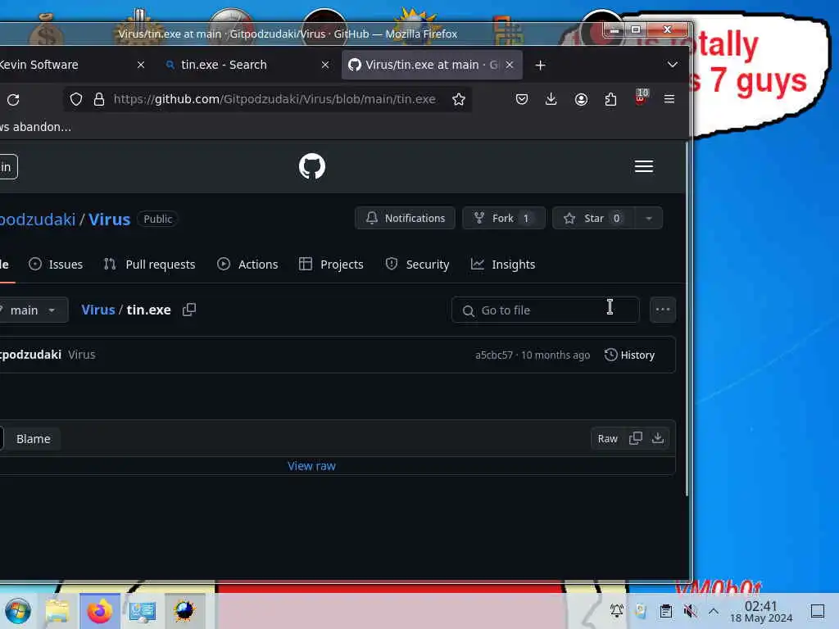Open the clipboard tray icon
839x629 pixels.
point(665,611)
